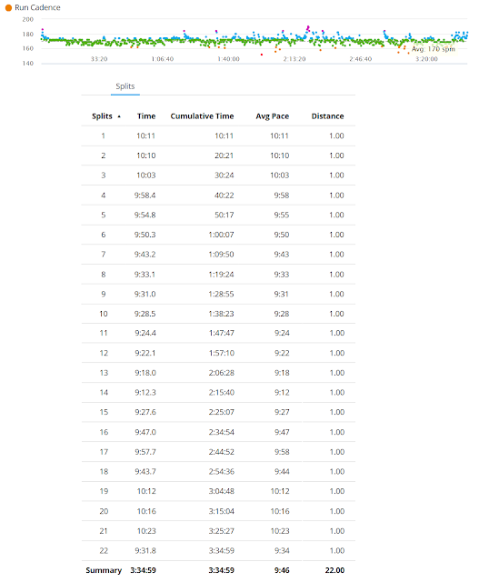Sort by Distance column header
This screenshot has width=479, height=582.
[x=327, y=116]
